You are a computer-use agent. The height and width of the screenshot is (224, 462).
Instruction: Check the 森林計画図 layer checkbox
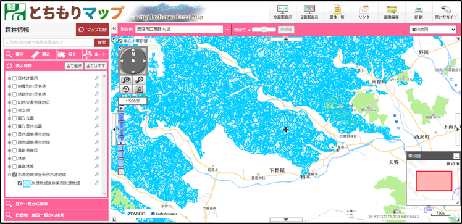[x=14, y=78]
